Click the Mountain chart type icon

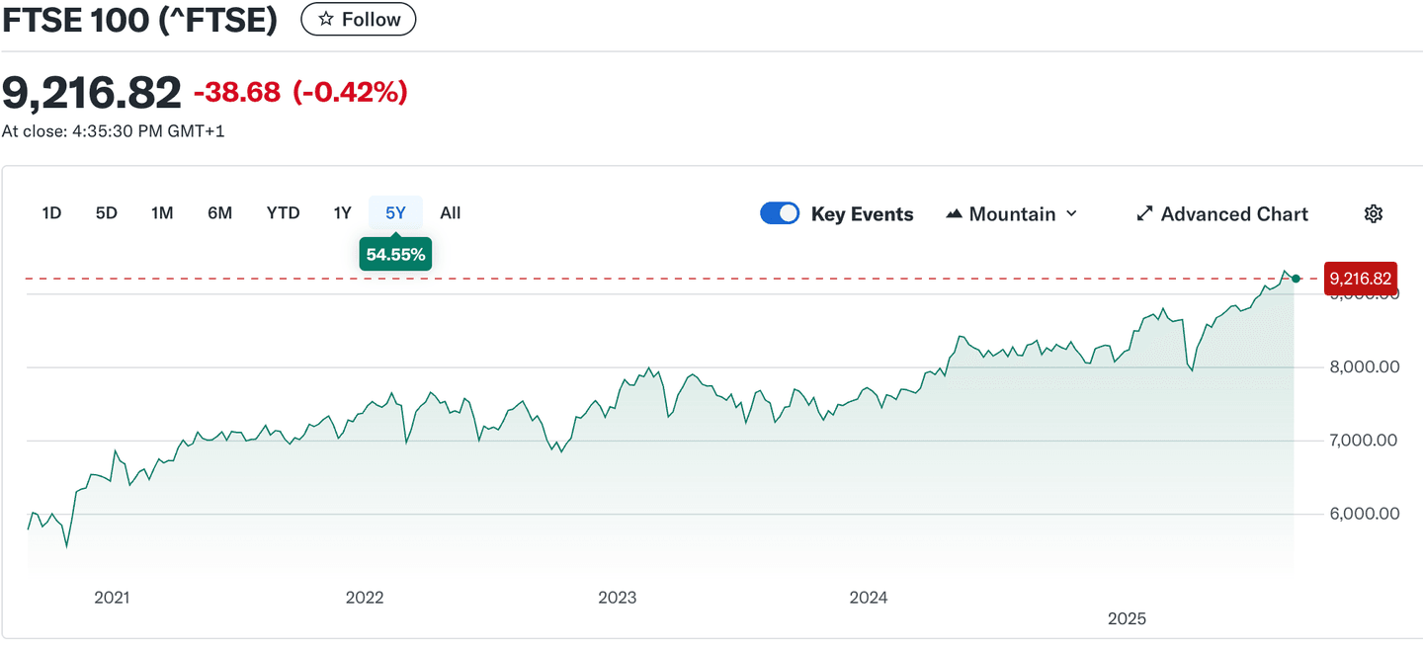954,214
